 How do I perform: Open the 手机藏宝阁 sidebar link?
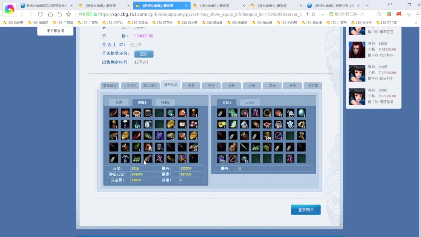pyautogui.click(x=55, y=31)
